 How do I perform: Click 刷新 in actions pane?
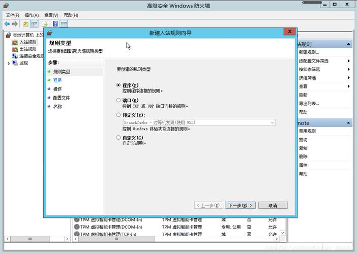pos(303,95)
